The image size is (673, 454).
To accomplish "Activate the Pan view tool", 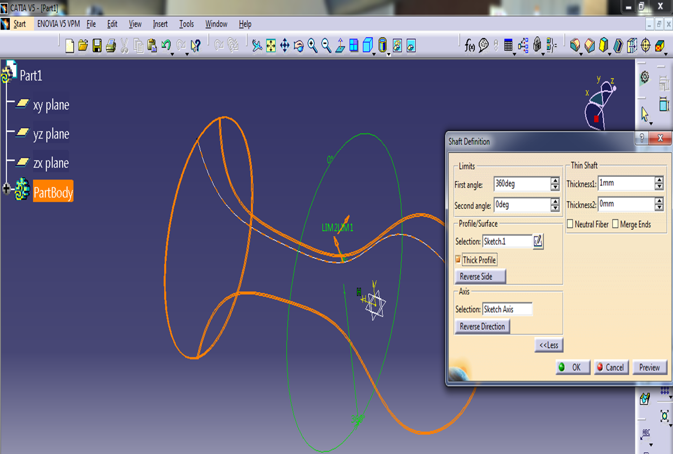I will tap(285, 46).
